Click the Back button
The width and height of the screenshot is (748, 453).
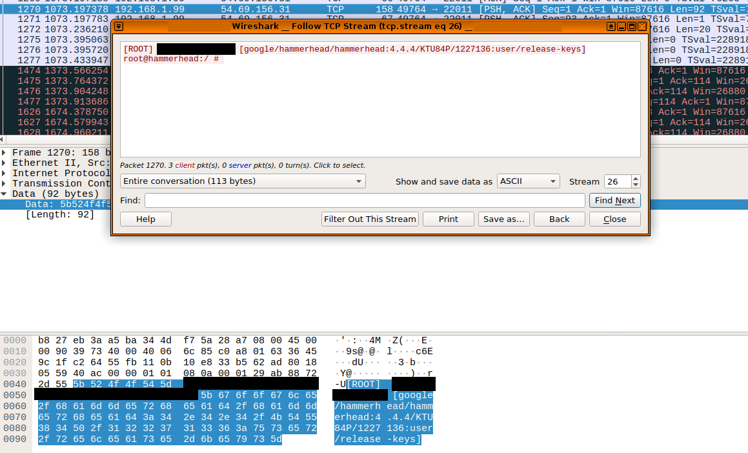(559, 219)
